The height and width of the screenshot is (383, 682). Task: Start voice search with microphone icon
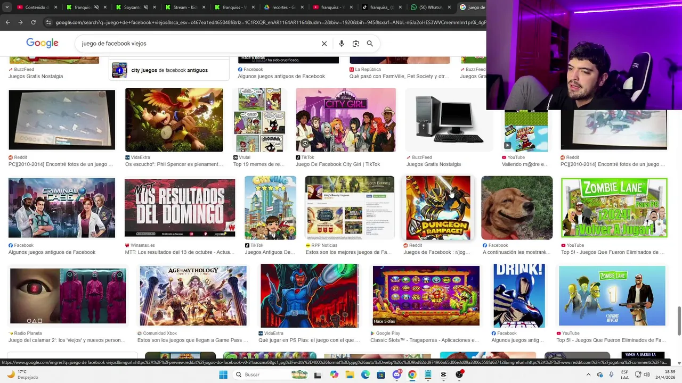coord(342,44)
